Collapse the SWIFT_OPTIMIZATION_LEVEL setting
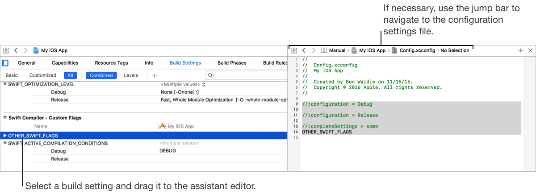 (5, 84)
